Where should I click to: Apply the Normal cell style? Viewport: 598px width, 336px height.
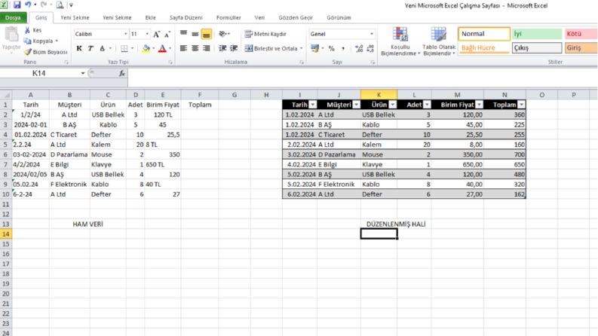484,34
